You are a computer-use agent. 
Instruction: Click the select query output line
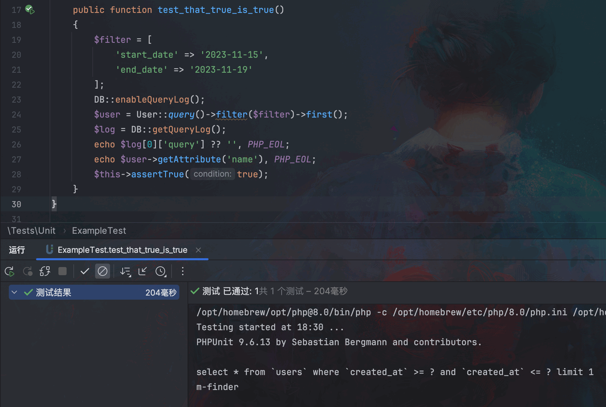395,372
